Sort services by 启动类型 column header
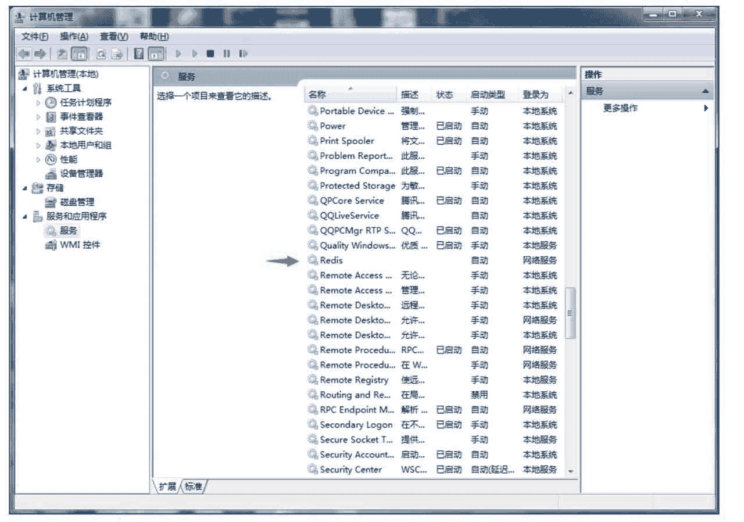Viewport: 744px width, 522px height. [x=487, y=95]
